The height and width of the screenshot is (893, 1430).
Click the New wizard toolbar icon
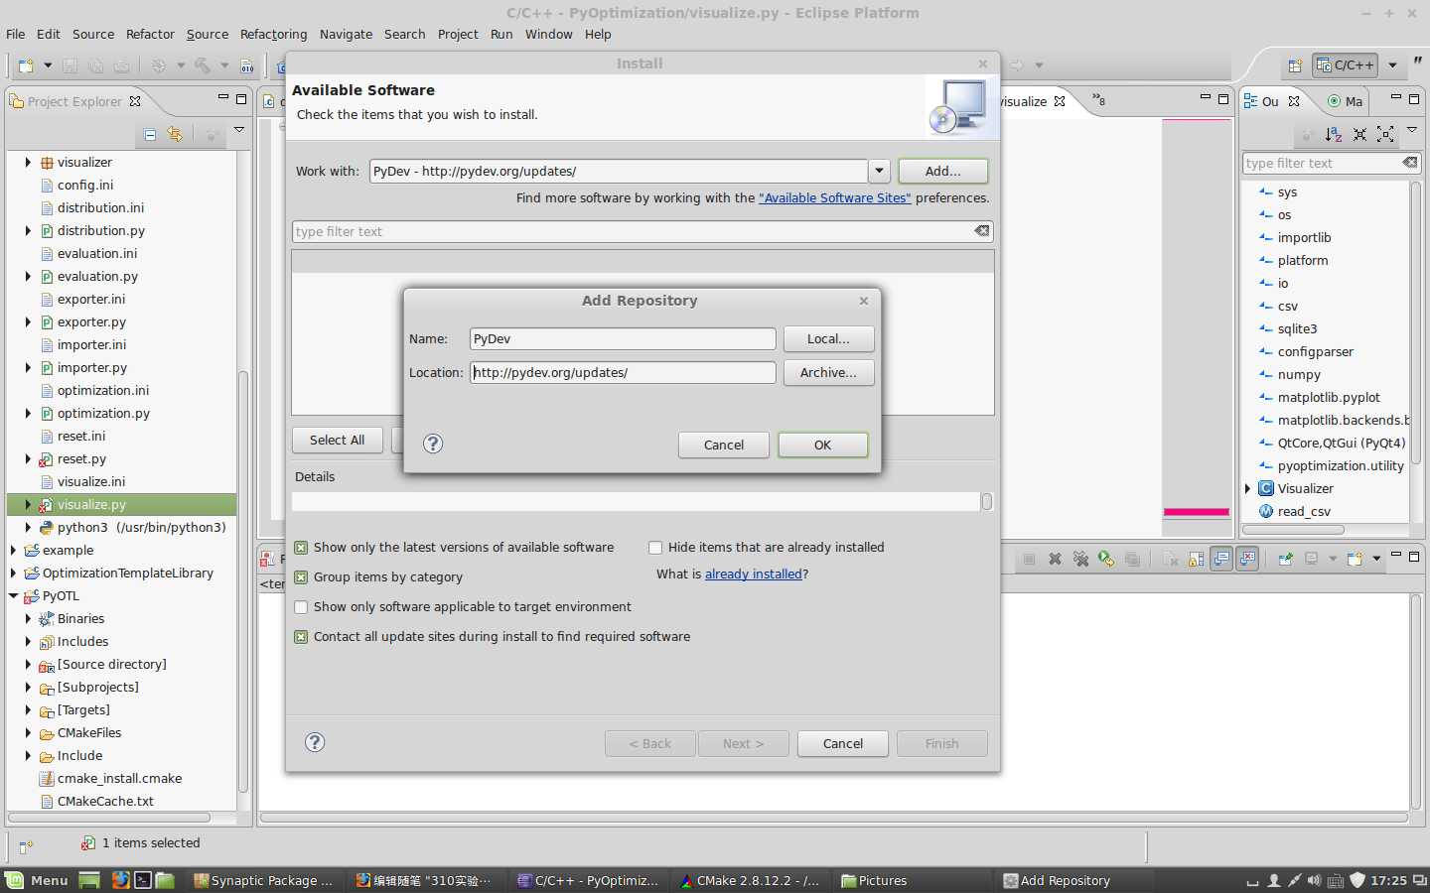(26, 65)
